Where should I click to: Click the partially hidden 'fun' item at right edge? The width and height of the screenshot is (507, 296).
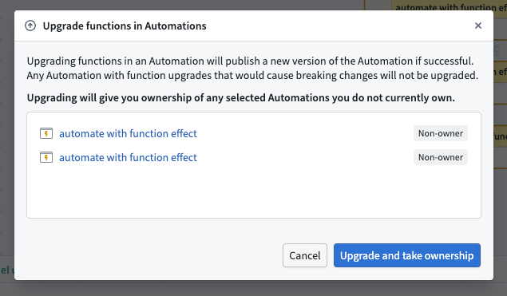tap(500, 136)
